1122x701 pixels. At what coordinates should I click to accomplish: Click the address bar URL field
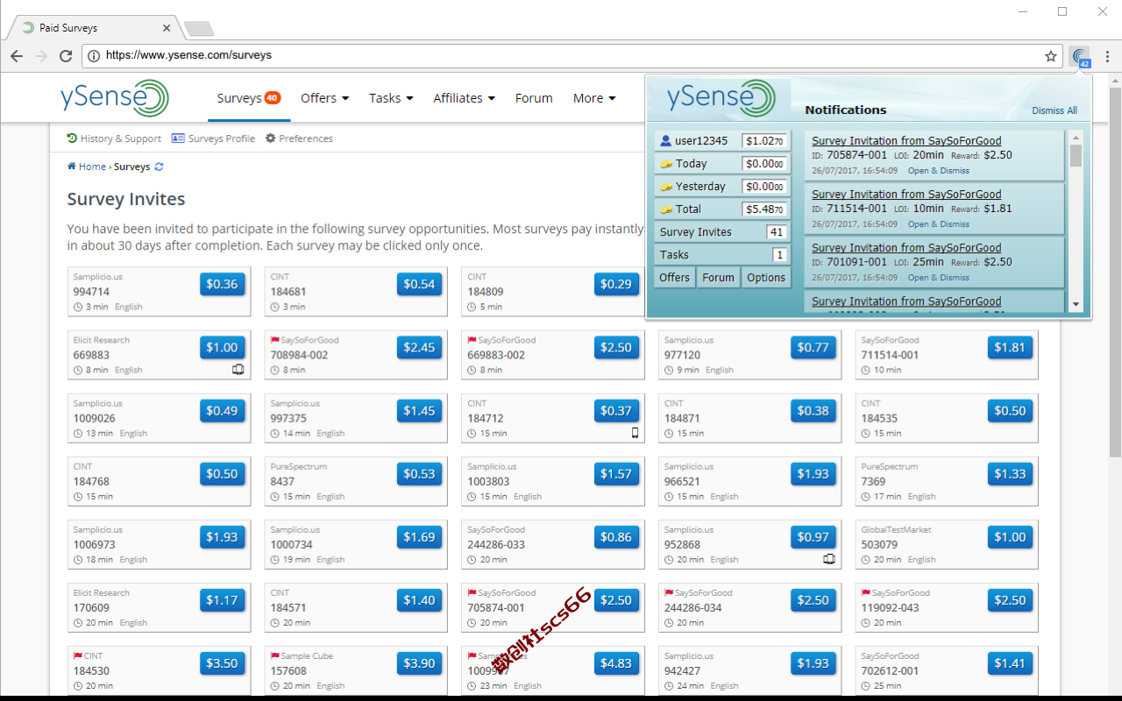(x=570, y=55)
